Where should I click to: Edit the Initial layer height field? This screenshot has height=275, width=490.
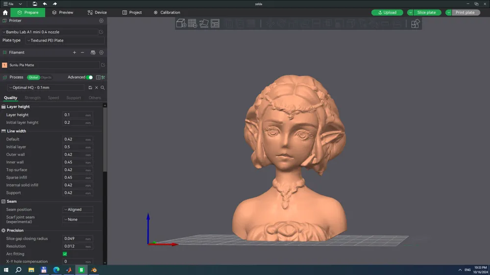77,123
